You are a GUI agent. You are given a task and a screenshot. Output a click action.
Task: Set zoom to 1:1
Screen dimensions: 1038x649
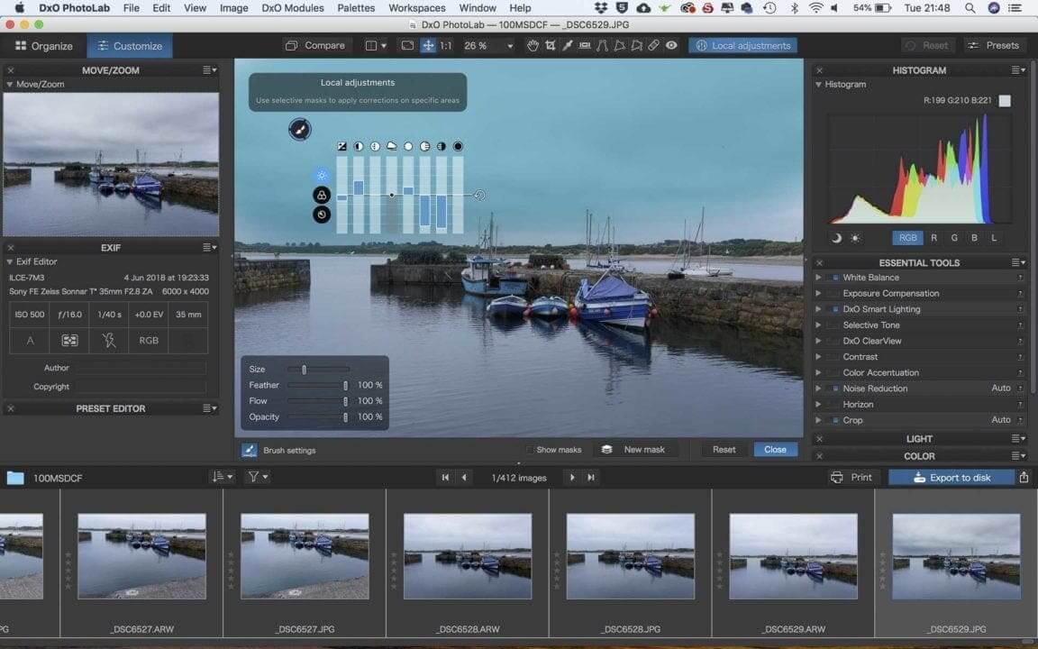pyautogui.click(x=446, y=46)
